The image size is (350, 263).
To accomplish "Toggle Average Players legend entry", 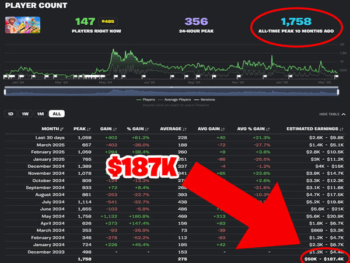I will coord(176,99).
